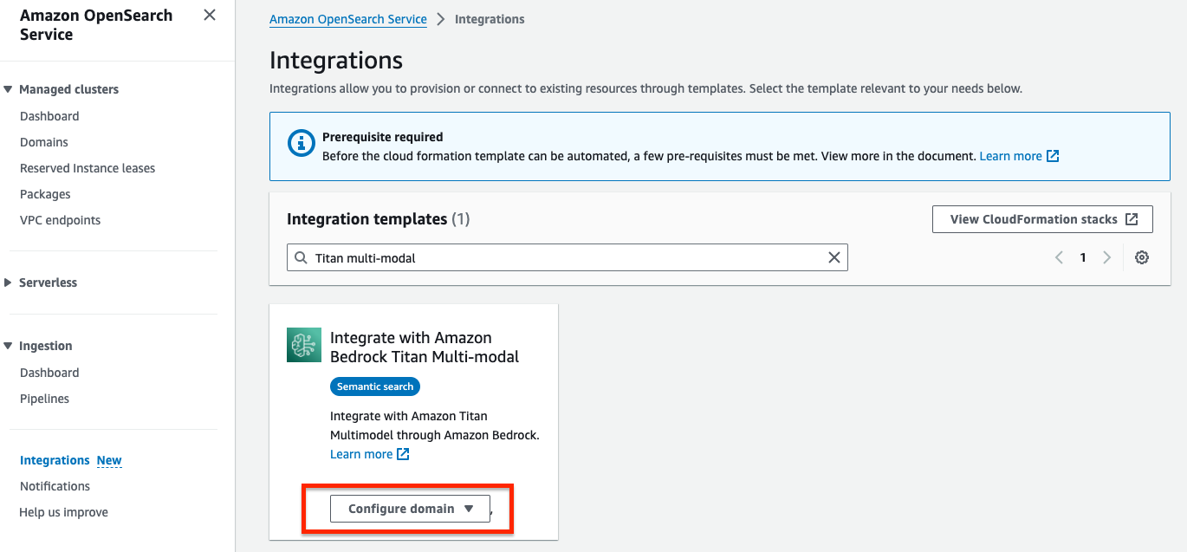This screenshot has height=552, width=1187.
Task: Go to next page of templates
Action: [x=1106, y=257]
